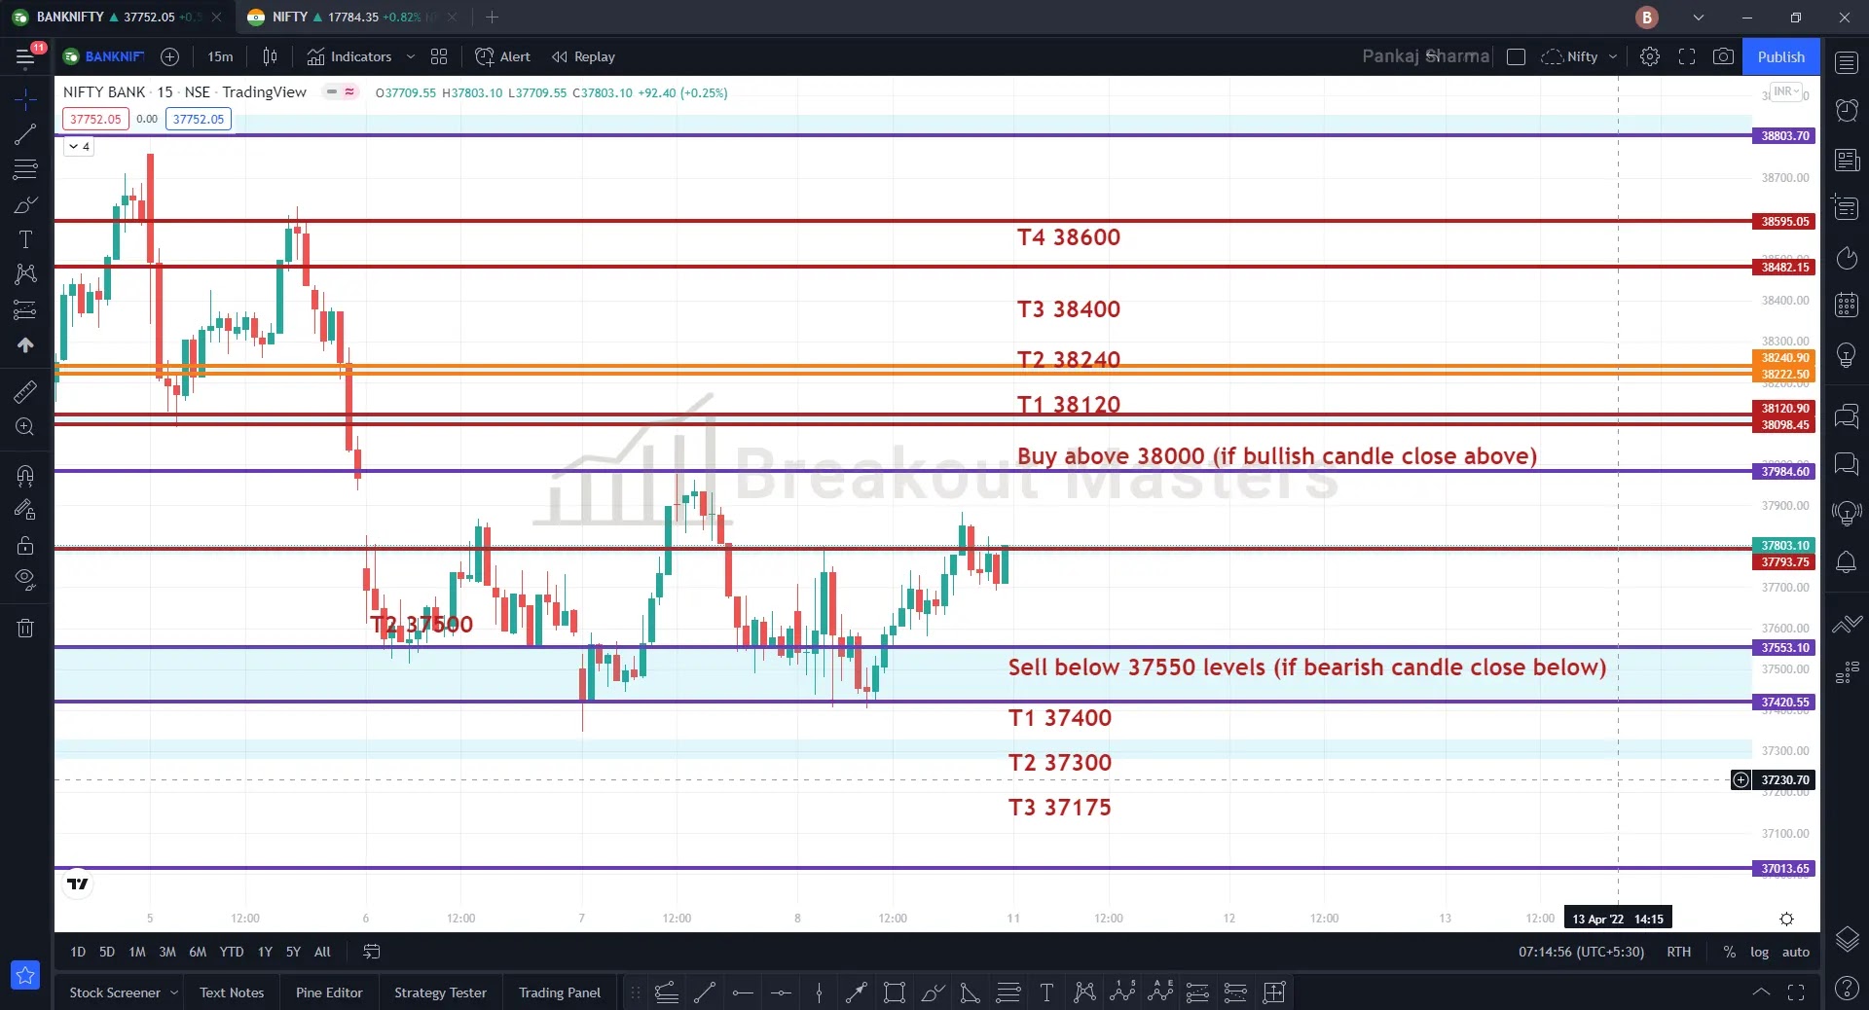Image resolution: width=1869 pixels, height=1010 pixels.
Task: Open the Alerts clock panel in right sidebar
Action: 1847,110
